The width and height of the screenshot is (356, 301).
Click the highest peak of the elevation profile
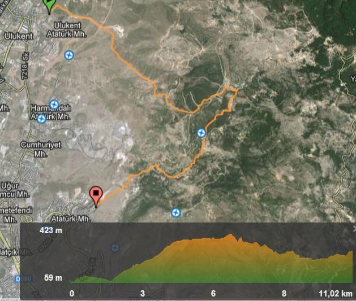pyautogui.click(x=230, y=235)
